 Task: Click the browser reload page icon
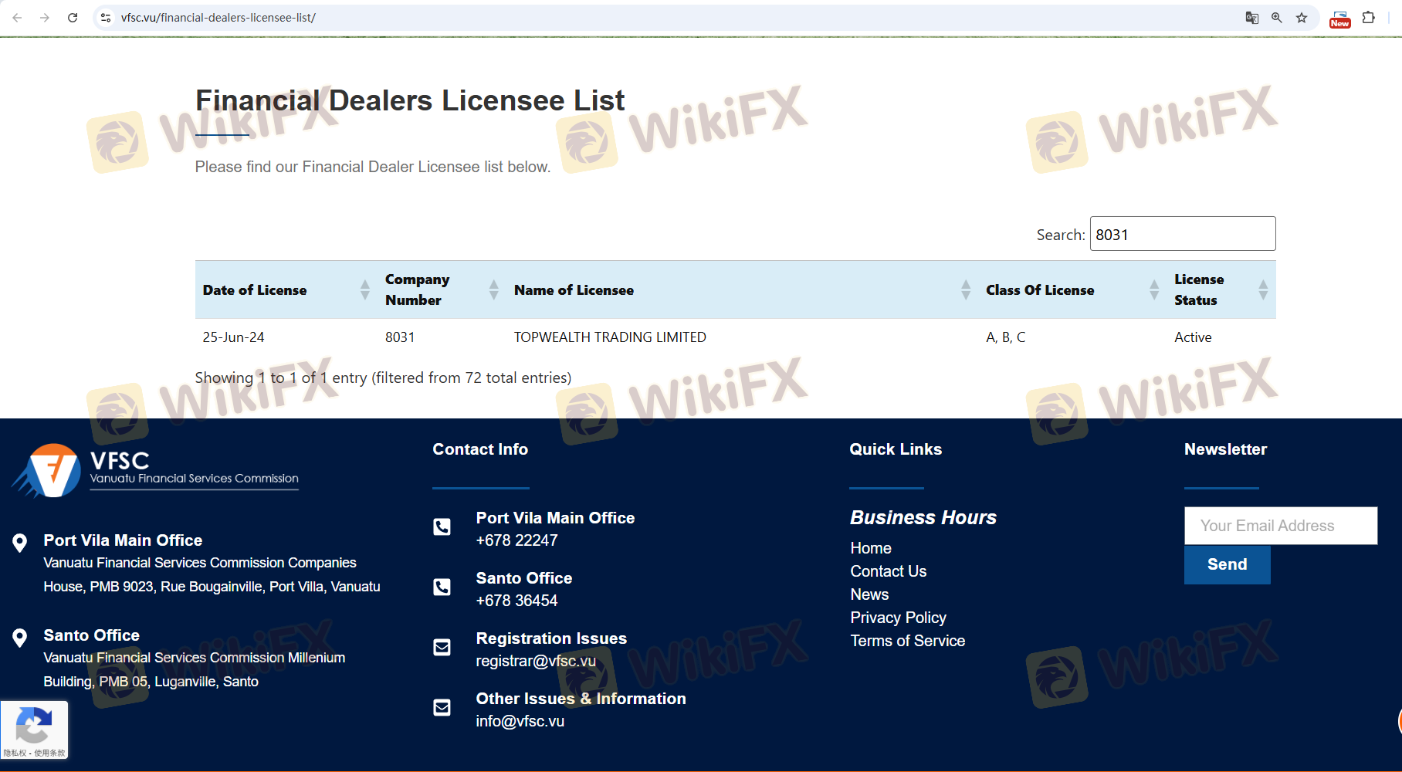(x=73, y=18)
